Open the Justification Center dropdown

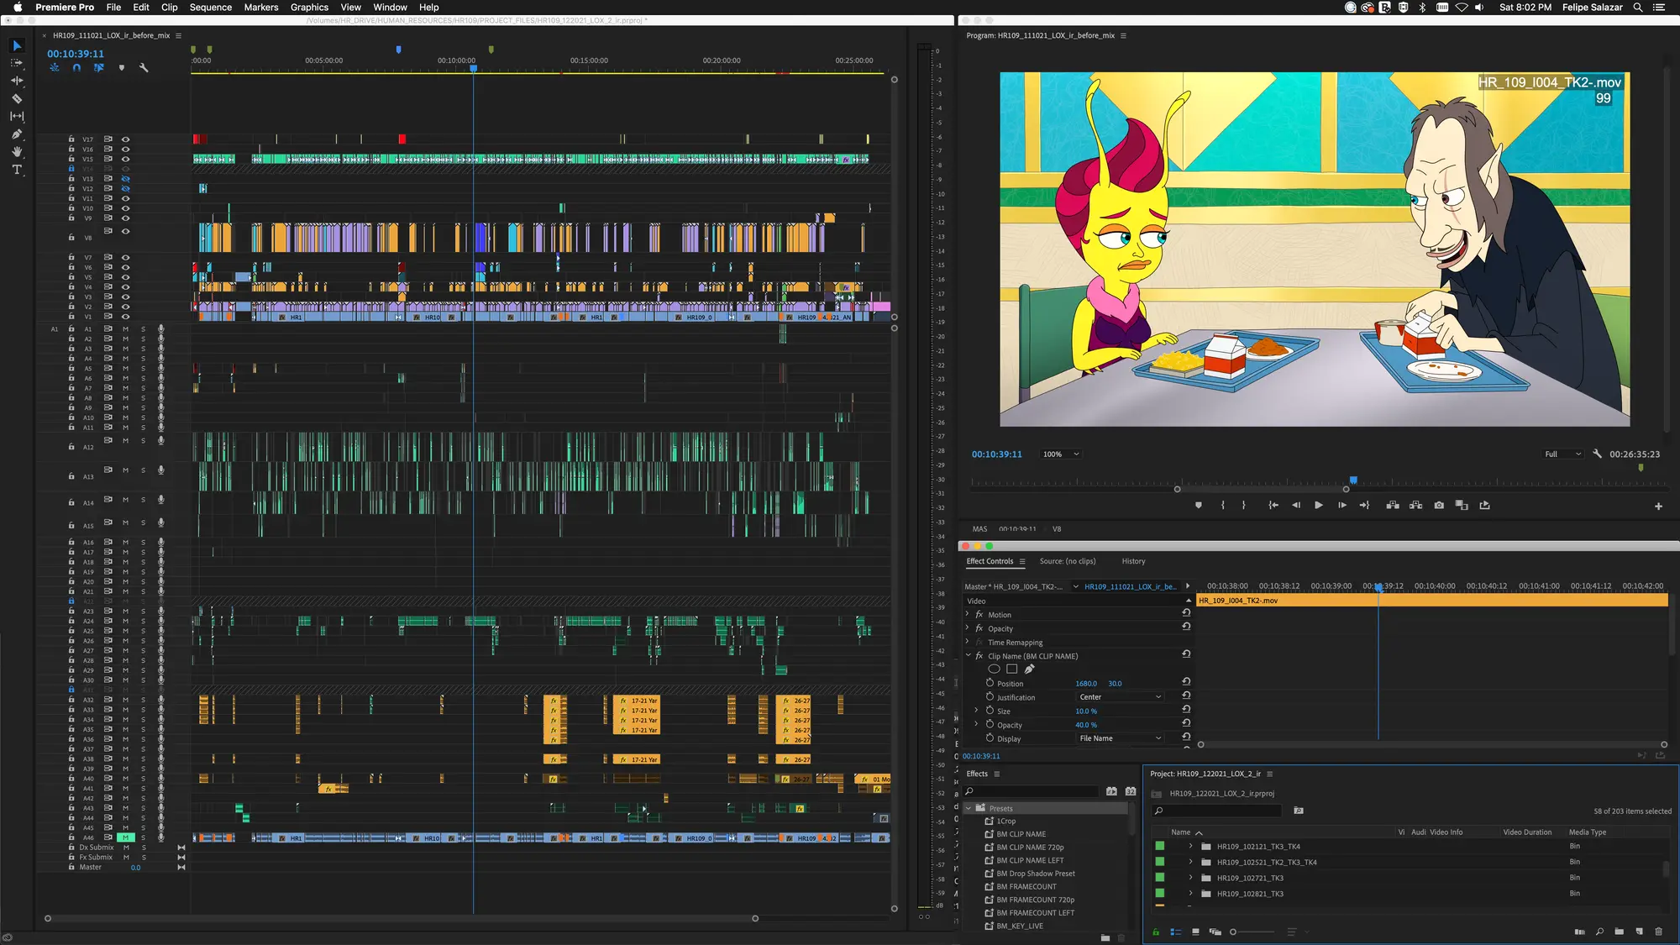tap(1121, 697)
